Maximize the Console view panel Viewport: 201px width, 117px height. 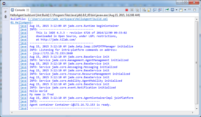[x=194, y=10]
